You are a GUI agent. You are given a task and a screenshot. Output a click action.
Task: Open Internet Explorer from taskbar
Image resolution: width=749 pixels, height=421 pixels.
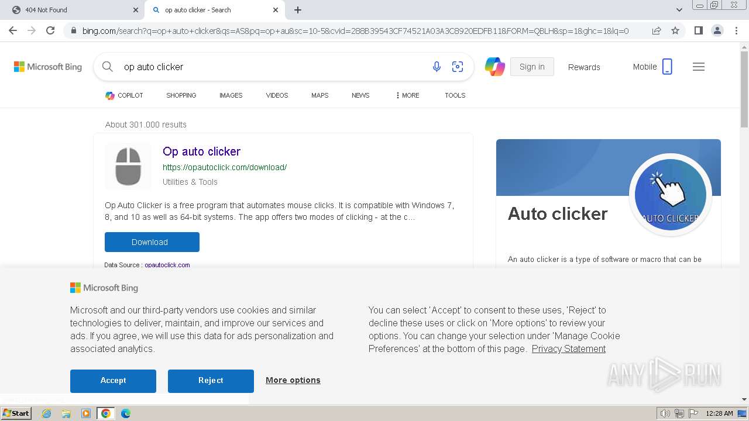click(x=46, y=413)
